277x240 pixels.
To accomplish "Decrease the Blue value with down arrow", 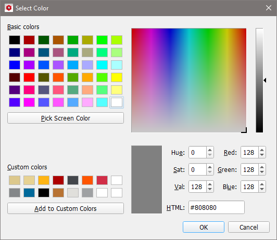I will tap(262, 189).
